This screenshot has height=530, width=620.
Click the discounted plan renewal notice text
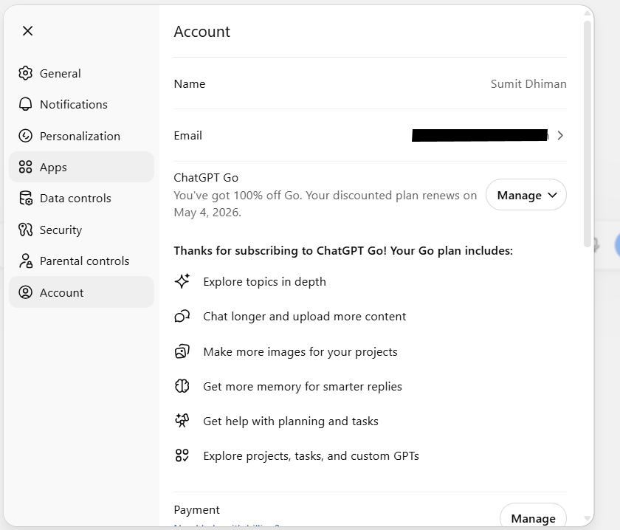tap(325, 204)
